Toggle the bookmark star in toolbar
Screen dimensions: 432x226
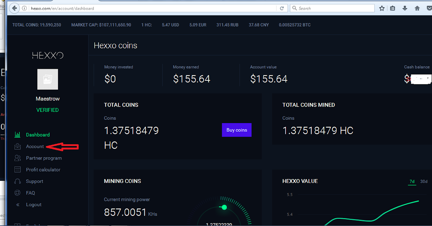(382, 8)
